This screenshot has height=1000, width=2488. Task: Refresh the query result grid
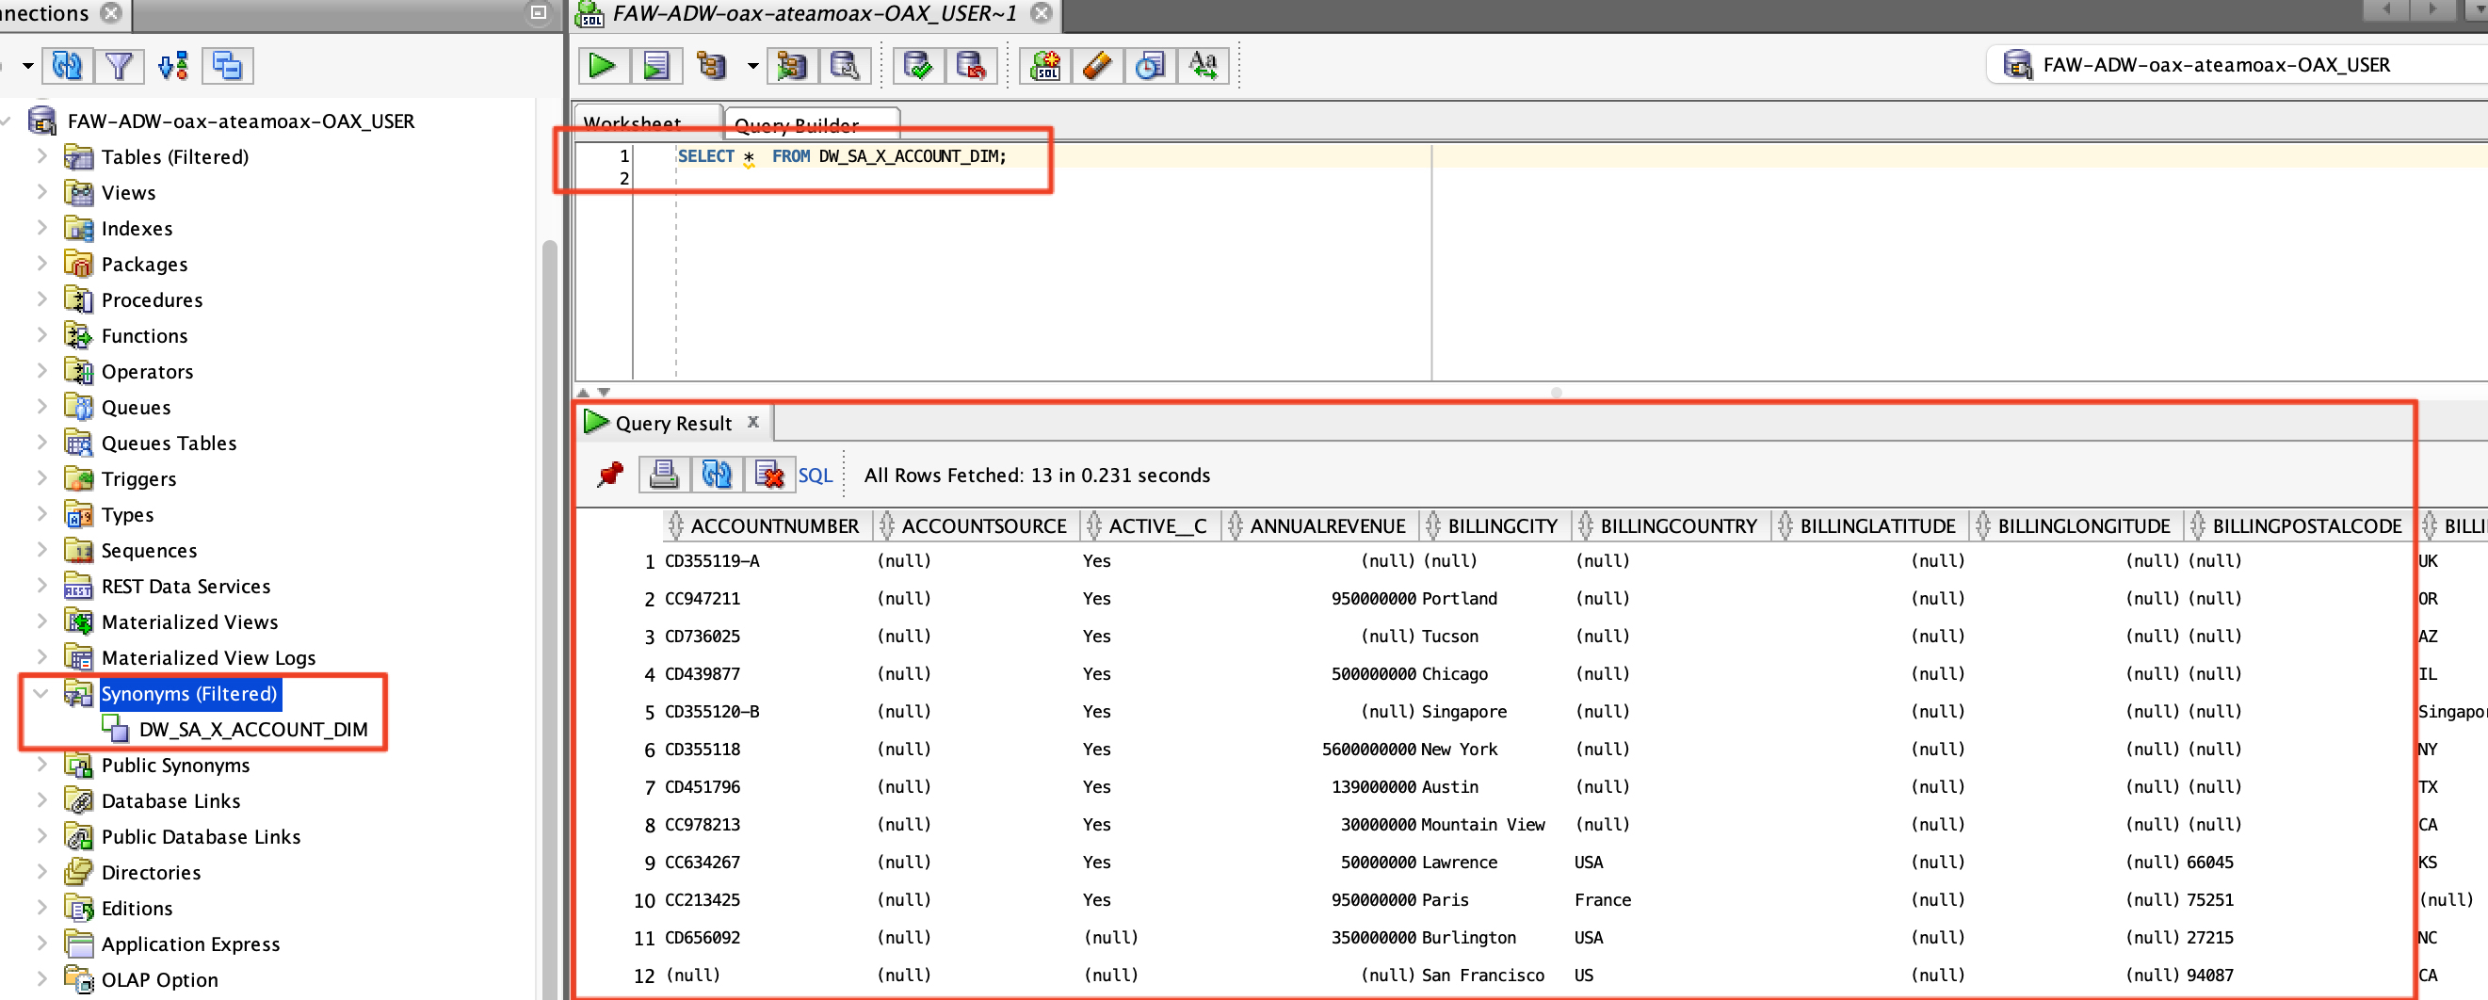click(x=717, y=475)
